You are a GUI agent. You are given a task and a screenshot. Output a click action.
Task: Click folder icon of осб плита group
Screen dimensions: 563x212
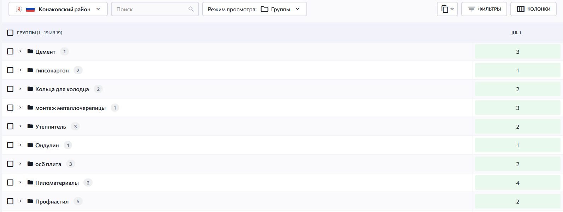[x=30, y=164]
